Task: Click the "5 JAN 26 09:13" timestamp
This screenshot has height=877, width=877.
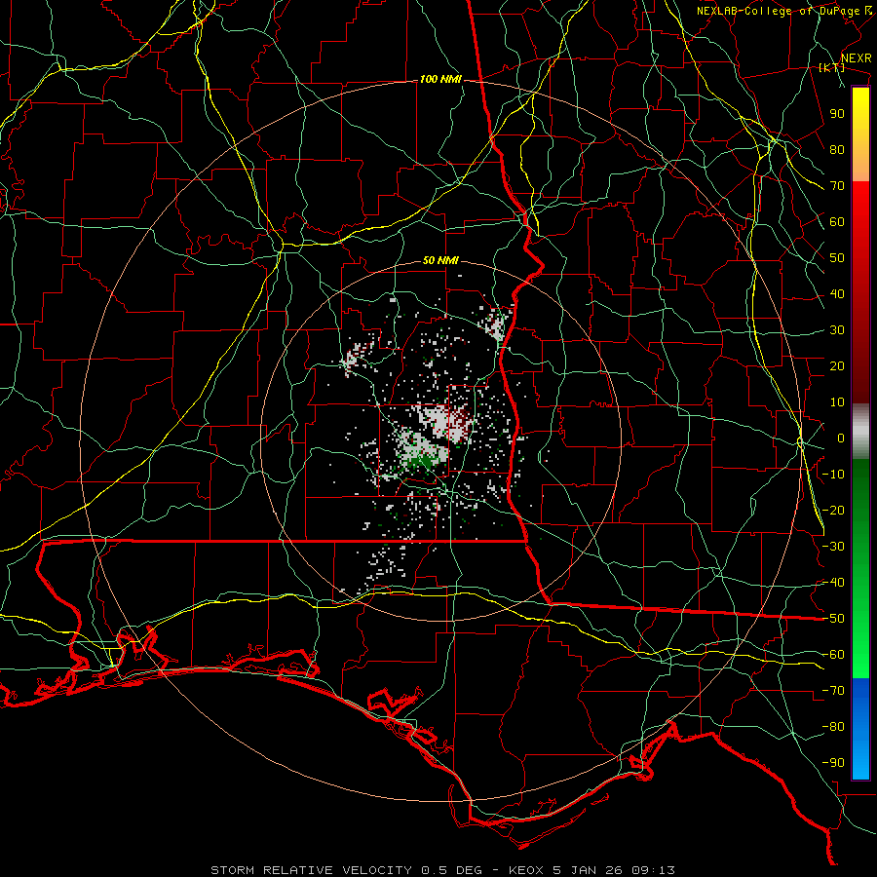Action: click(614, 870)
